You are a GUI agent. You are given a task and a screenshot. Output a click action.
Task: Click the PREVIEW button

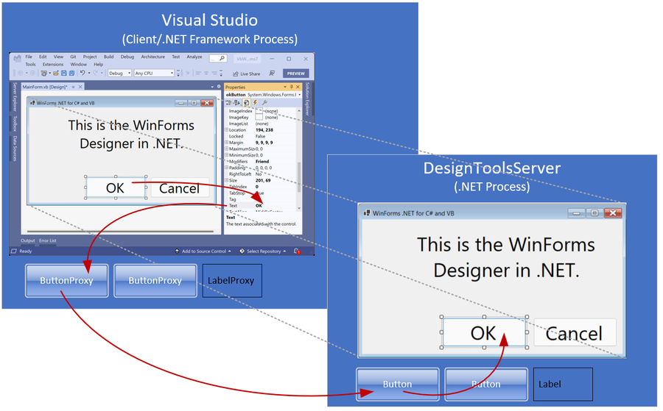(x=296, y=74)
